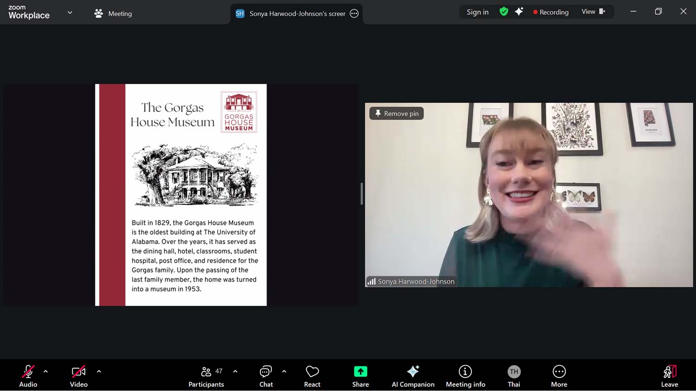Open the Thai language interpretation option
The height and width of the screenshot is (391, 696).
(514, 376)
